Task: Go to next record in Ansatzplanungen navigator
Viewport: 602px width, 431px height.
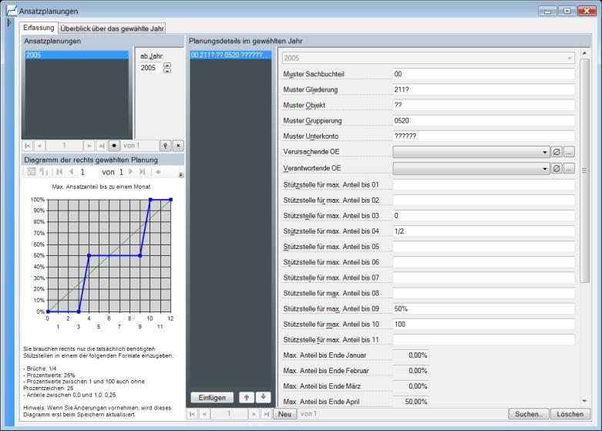Action: point(89,146)
